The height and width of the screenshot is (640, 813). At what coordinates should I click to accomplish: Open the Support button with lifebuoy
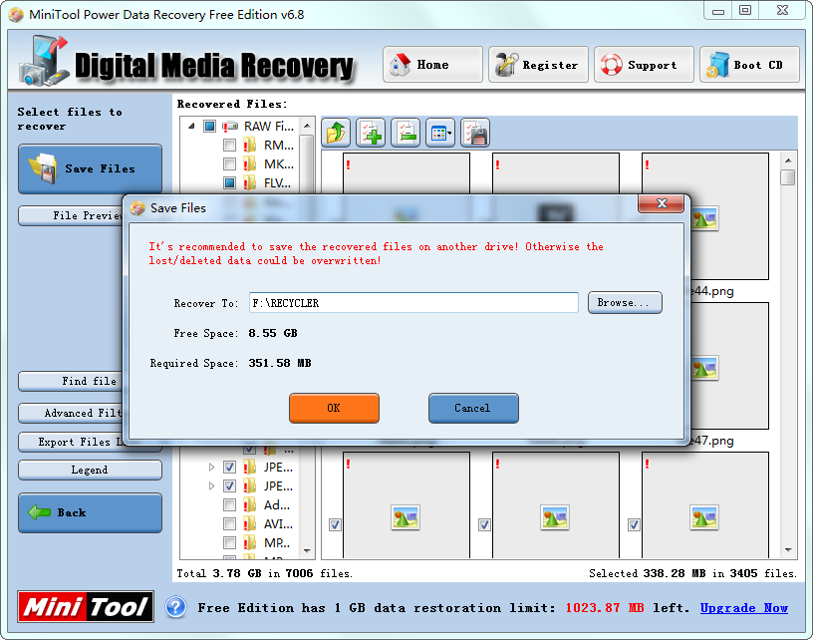(644, 65)
